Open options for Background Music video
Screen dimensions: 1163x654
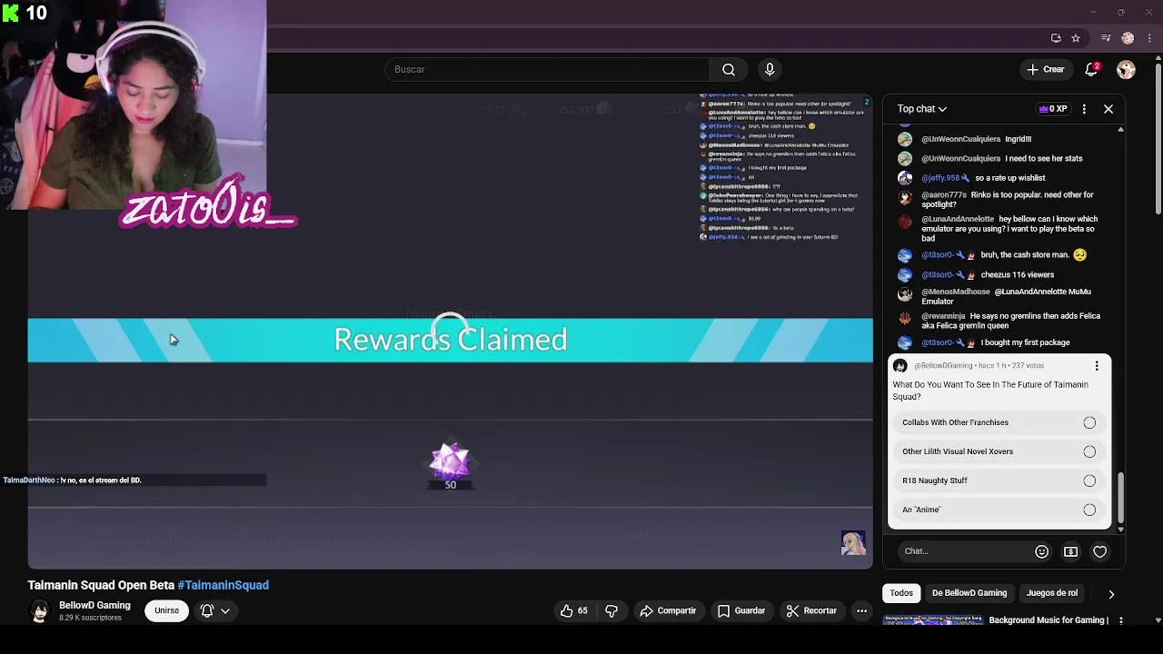pos(1121,620)
